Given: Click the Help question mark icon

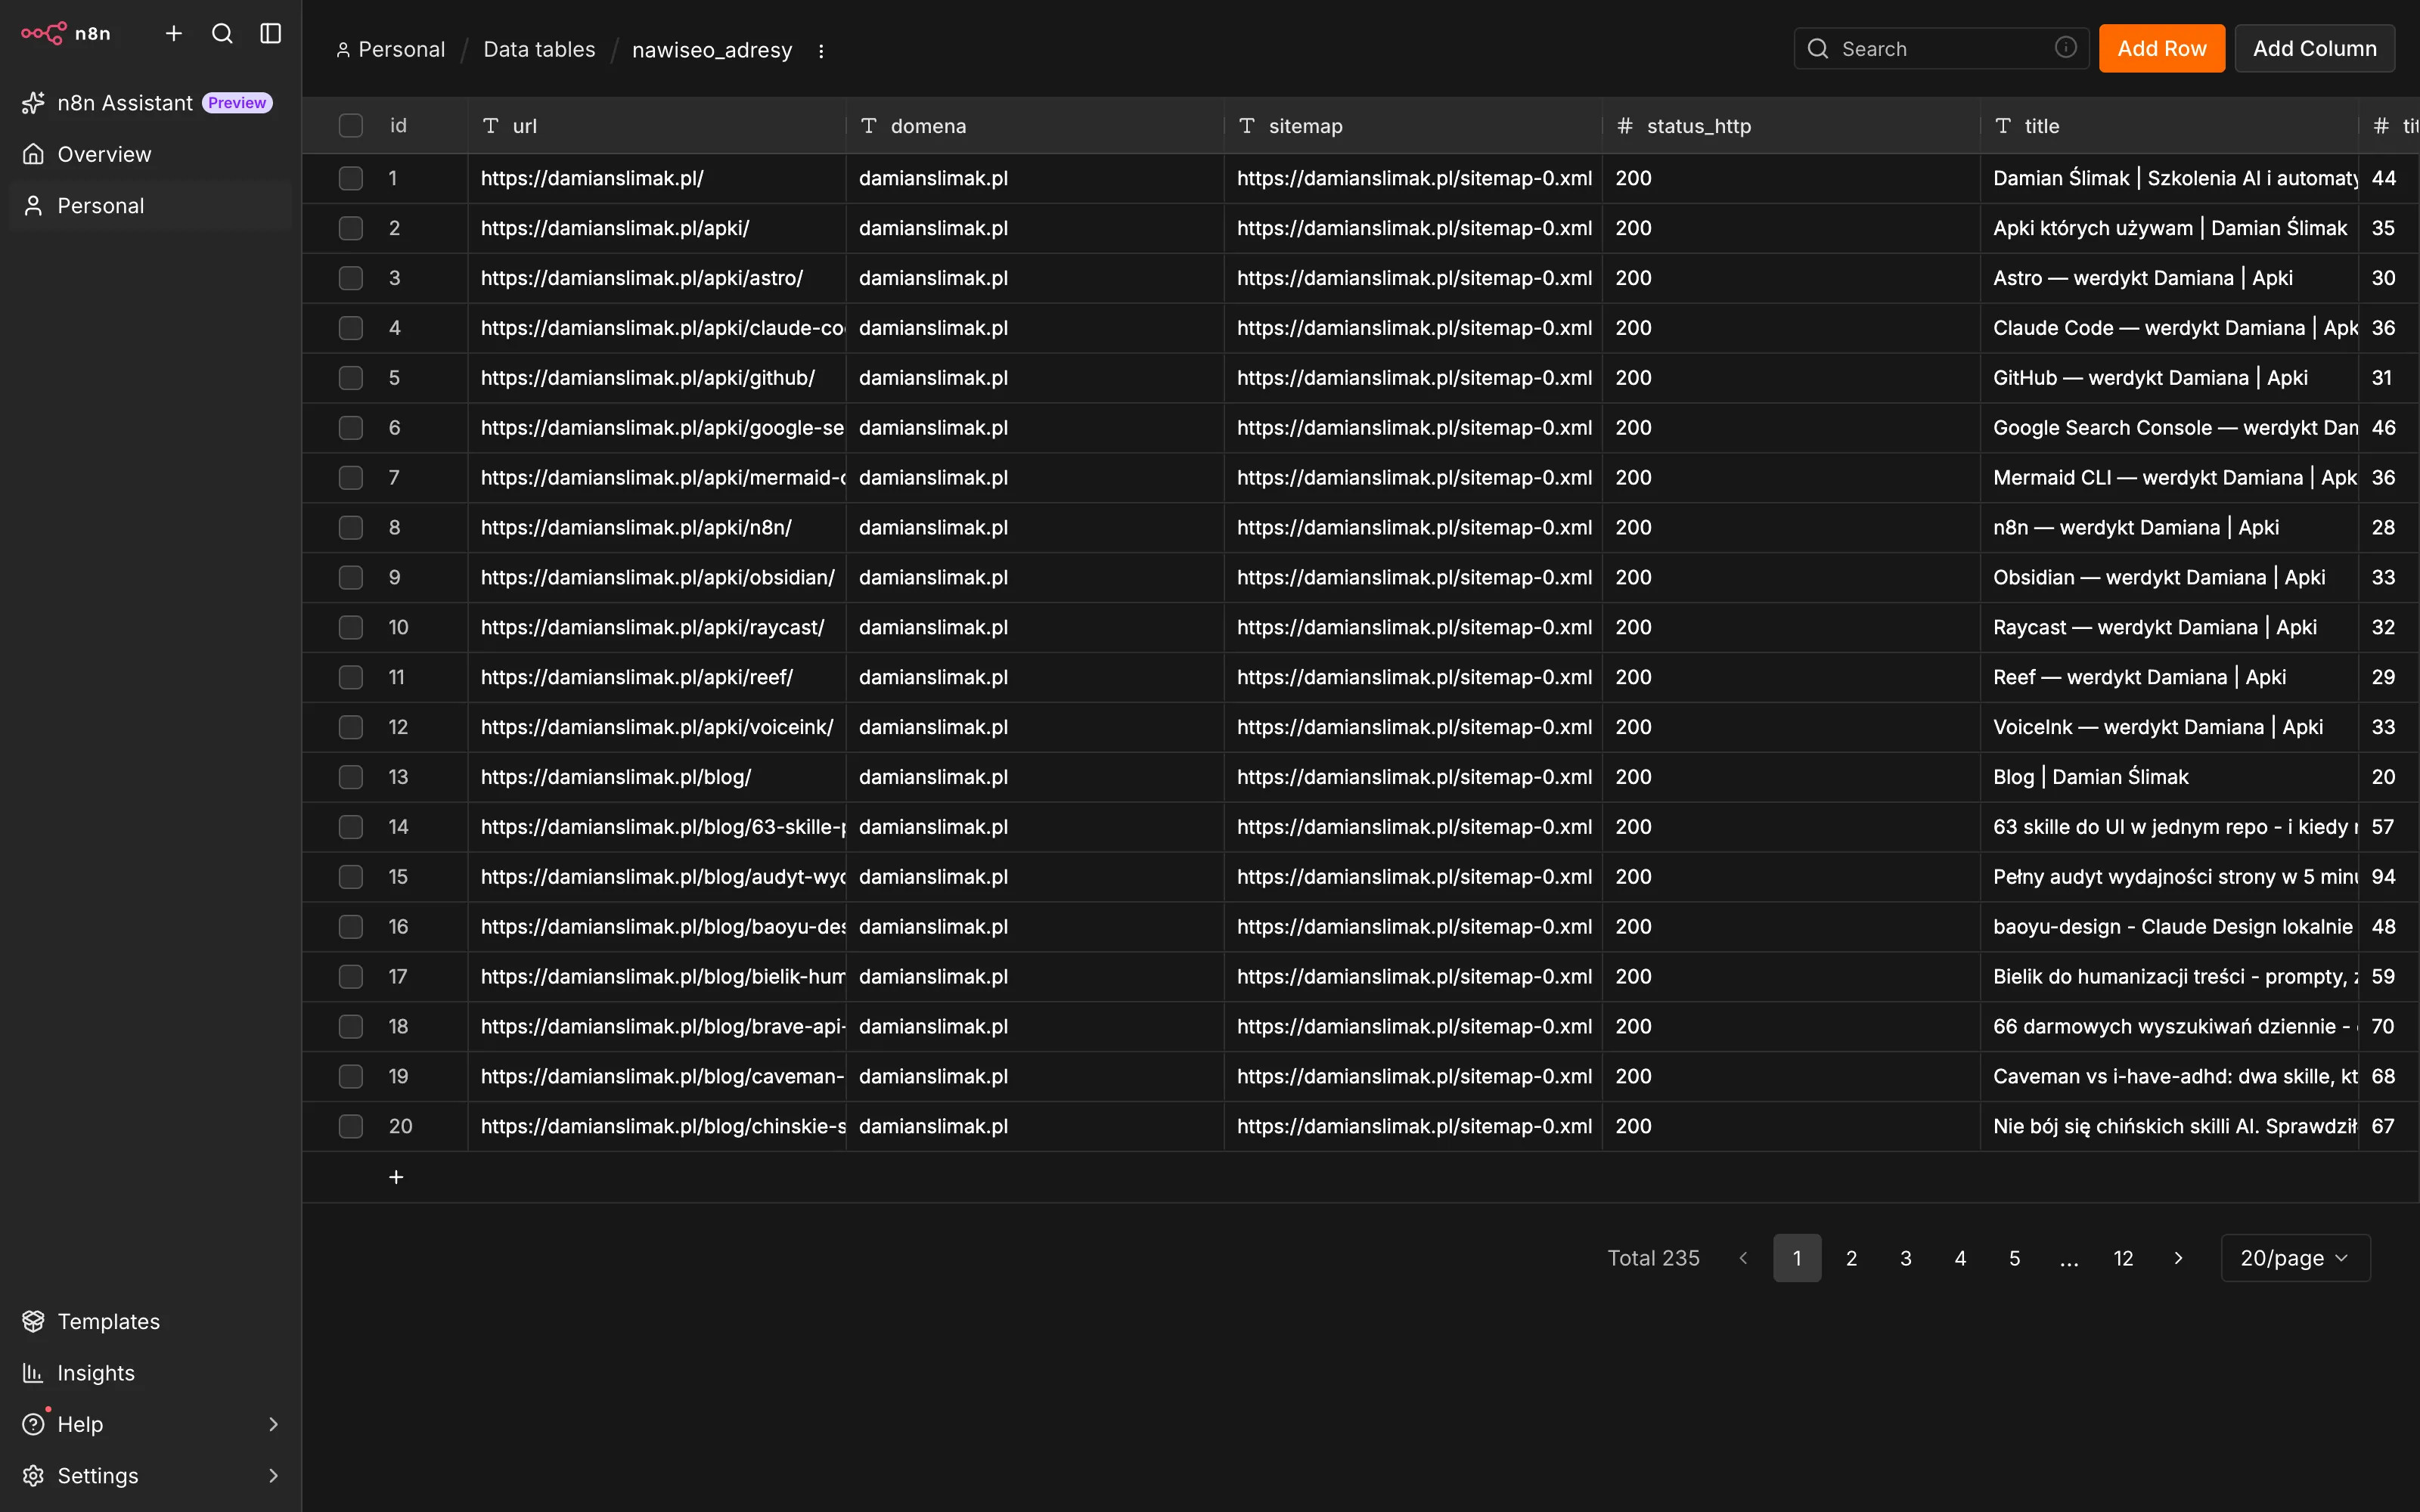Looking at the screenshot, I should (33, 1424).
